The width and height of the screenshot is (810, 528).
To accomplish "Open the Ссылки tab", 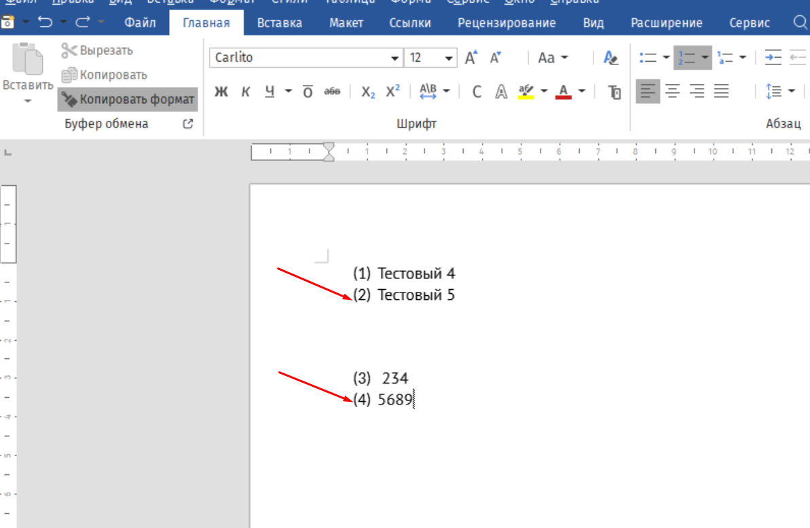I will [x=410, y=23].
